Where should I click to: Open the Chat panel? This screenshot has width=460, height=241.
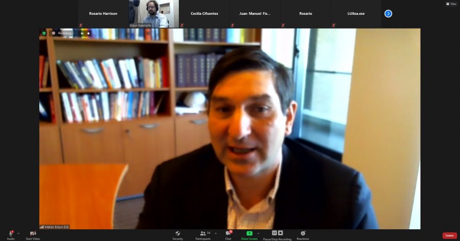click(x=228, y=234)
